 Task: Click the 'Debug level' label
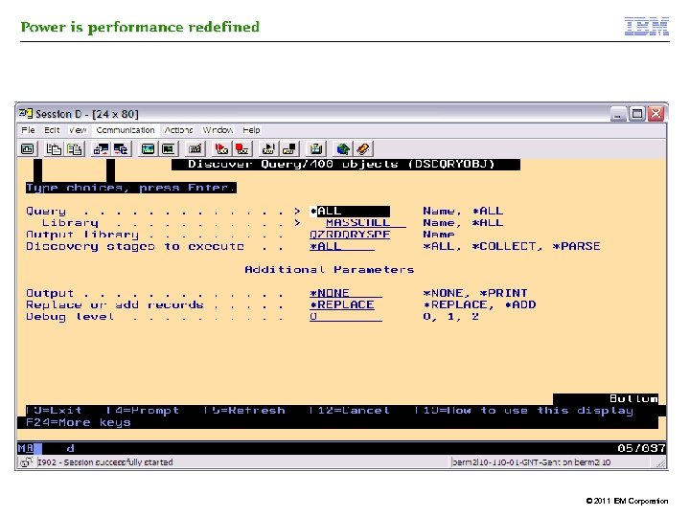pos(70,317)
